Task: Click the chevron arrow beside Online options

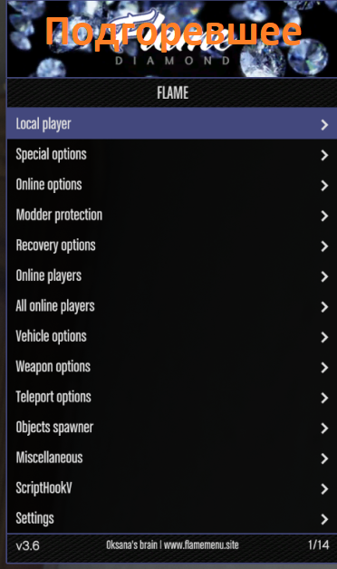Action: pyautogui.click(x=324, y=186)
